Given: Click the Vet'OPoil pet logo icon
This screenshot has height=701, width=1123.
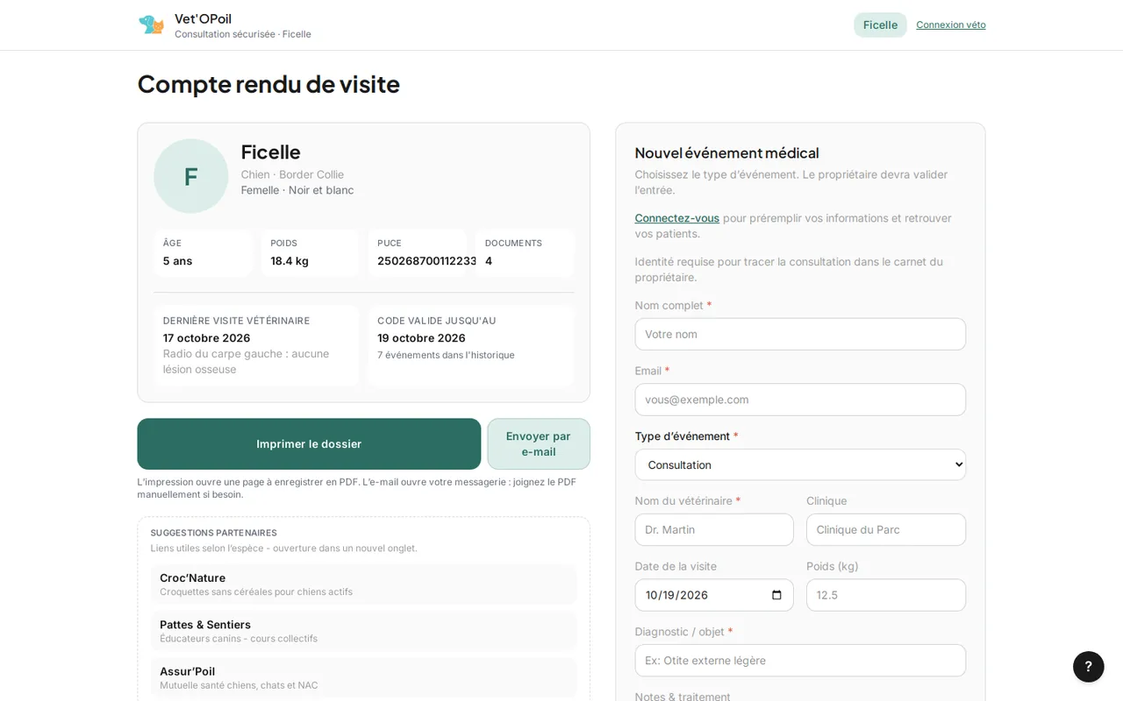Looking at the screenshot, I should tap(152, 25).
